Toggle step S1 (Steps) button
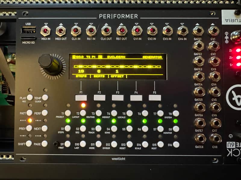 click(67, 129)
